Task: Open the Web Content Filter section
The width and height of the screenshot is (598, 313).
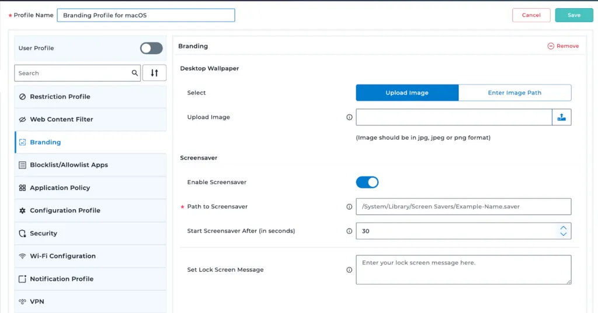Action: tap(91, 119)
